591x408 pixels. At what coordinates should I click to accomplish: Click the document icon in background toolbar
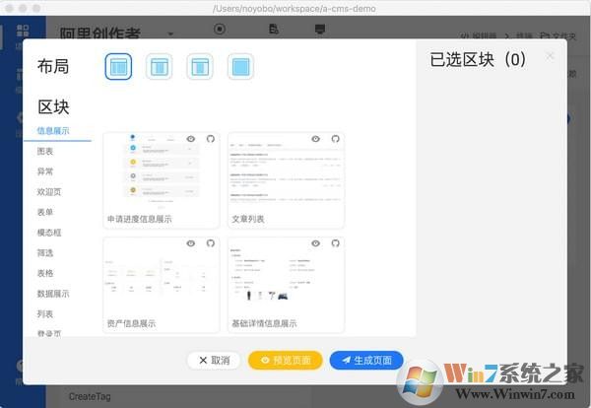(274, 29)
